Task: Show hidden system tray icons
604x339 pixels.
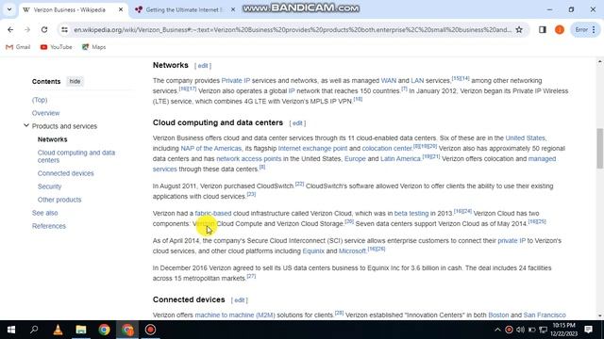Action: 497,330
